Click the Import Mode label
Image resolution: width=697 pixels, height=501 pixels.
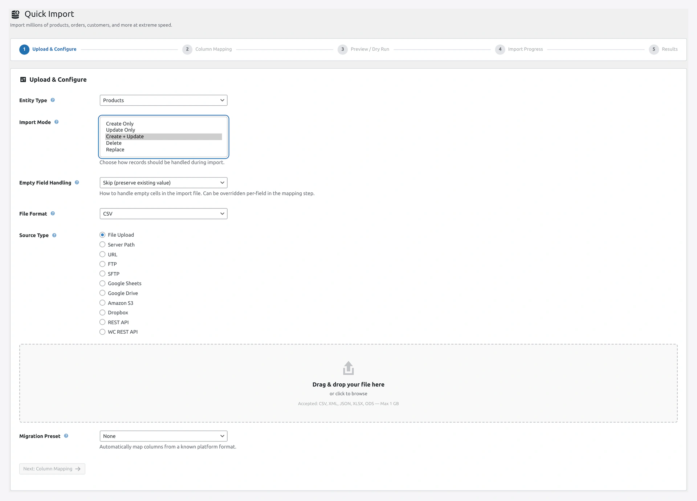35,122
